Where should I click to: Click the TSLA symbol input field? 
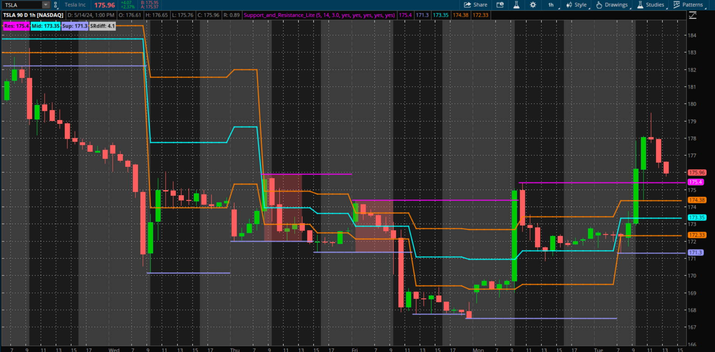[x=22, y=5]
